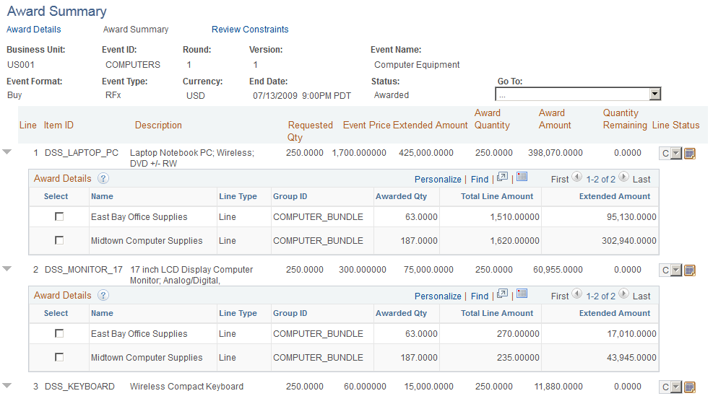
Task: Open calculator icon on line 1 DSS_LAPTOP_PC
Action: tap(689, 154)
